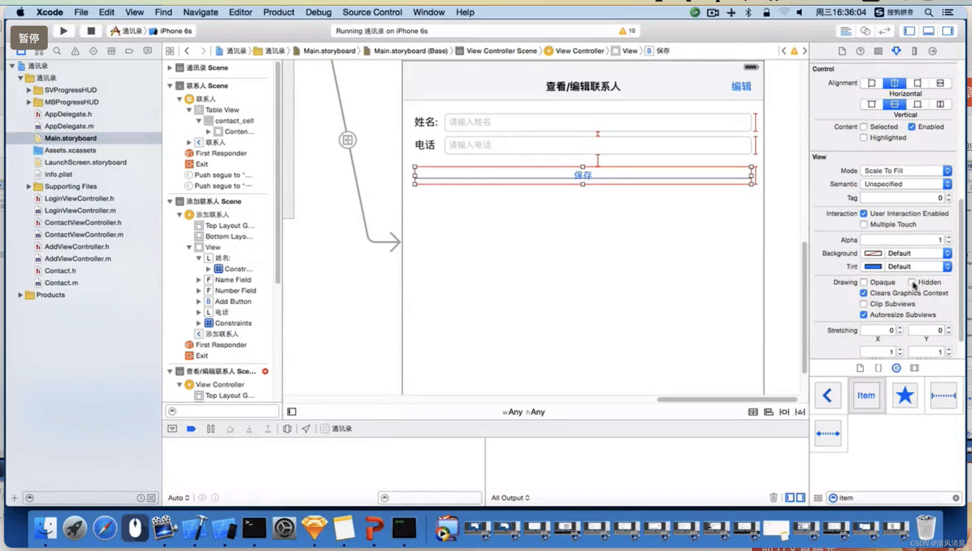Image resolution: width=972 pixels, height=551 pixels.
Task: Select the Attributes Inspector panel icon
Action: (897, 51)
